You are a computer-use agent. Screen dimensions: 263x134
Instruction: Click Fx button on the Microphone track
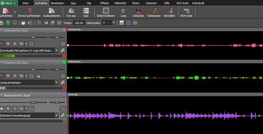(21, 44)
